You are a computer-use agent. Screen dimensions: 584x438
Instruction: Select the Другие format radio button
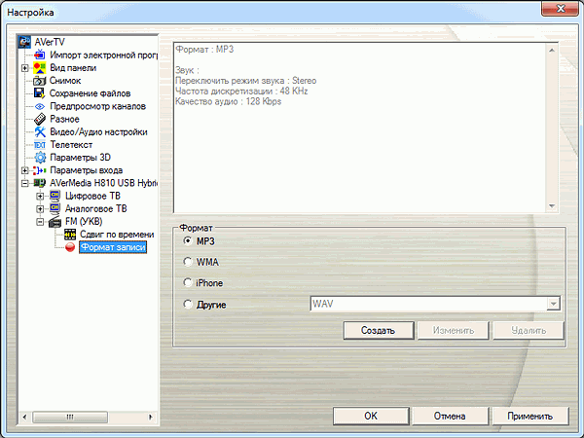coord(188,305)
